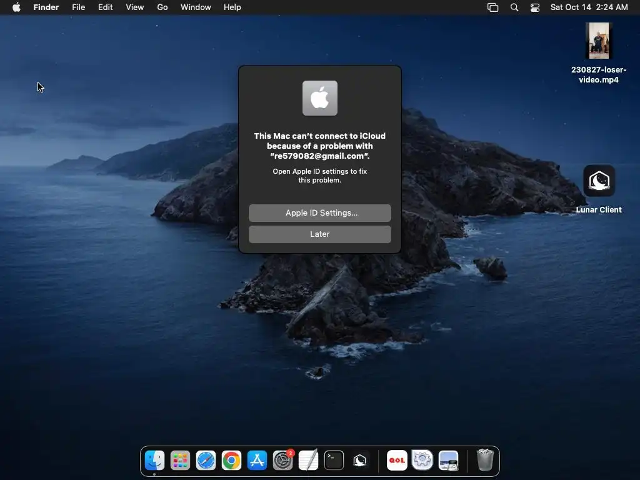Launch Terminal from the Dock
The width and height of the screenshot is (640, 480).
[334, 461]
